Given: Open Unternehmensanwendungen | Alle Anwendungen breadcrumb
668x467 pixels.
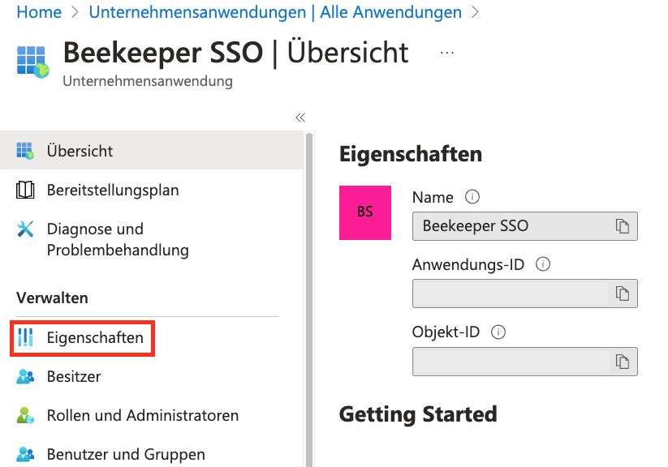Looking at the screenshot, I should coord(275,12).
